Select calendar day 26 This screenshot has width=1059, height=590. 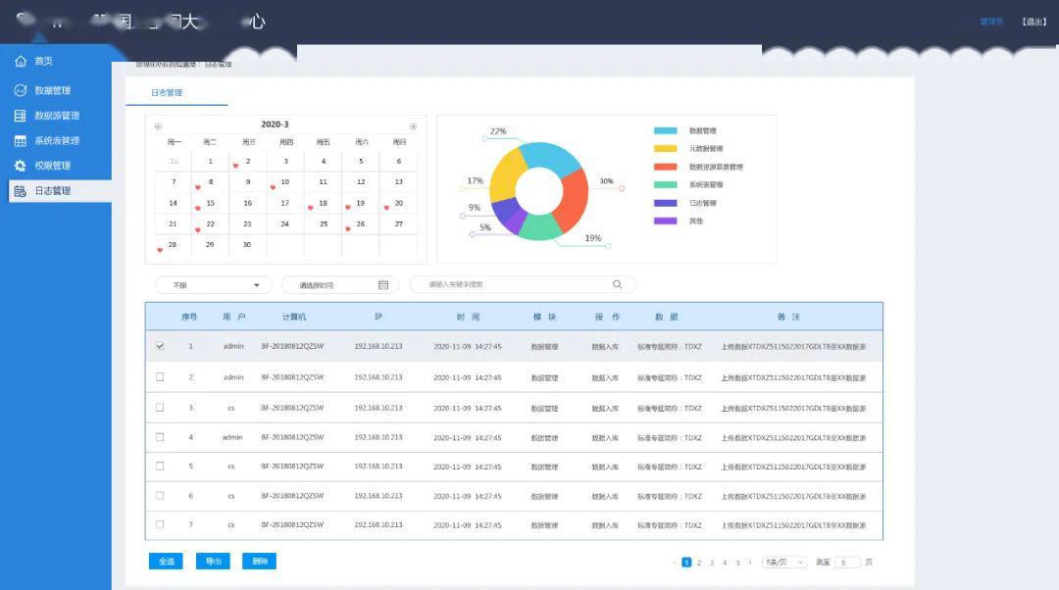[x=361, y=223]
